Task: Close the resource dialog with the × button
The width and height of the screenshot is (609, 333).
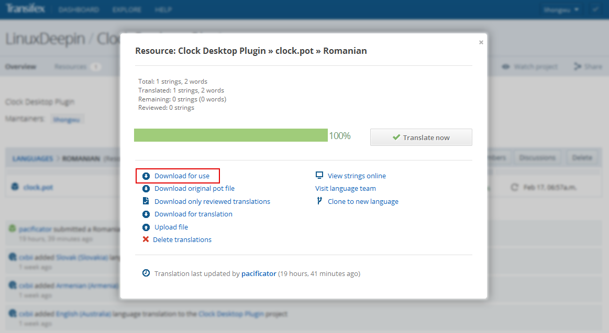Action: [481, 42]
